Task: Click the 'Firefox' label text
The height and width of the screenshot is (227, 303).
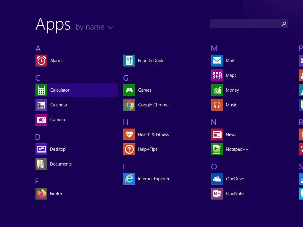Action: (56, 194)
